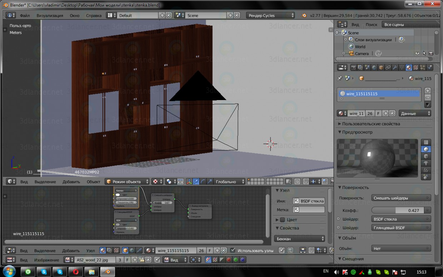Choose the cube preview shape
The height and width of the screenshot is (277, 443).
pyautogui.click(x=426, y=156)
